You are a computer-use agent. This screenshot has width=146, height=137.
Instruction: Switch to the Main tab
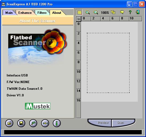point(9,13)
